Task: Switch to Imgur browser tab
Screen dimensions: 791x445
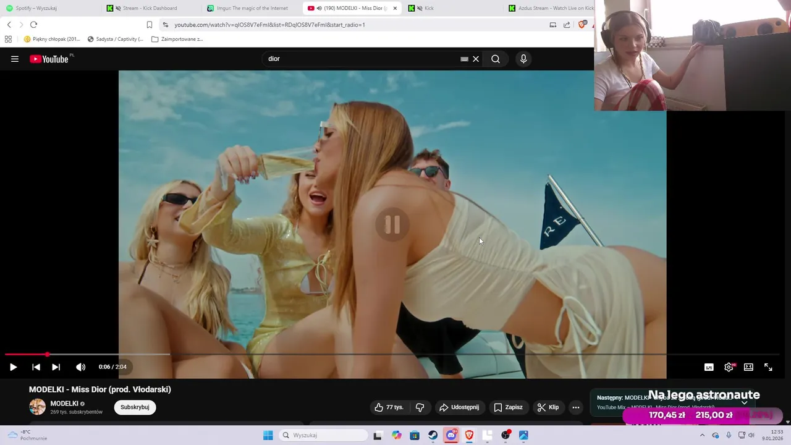Action: [252, 8]
